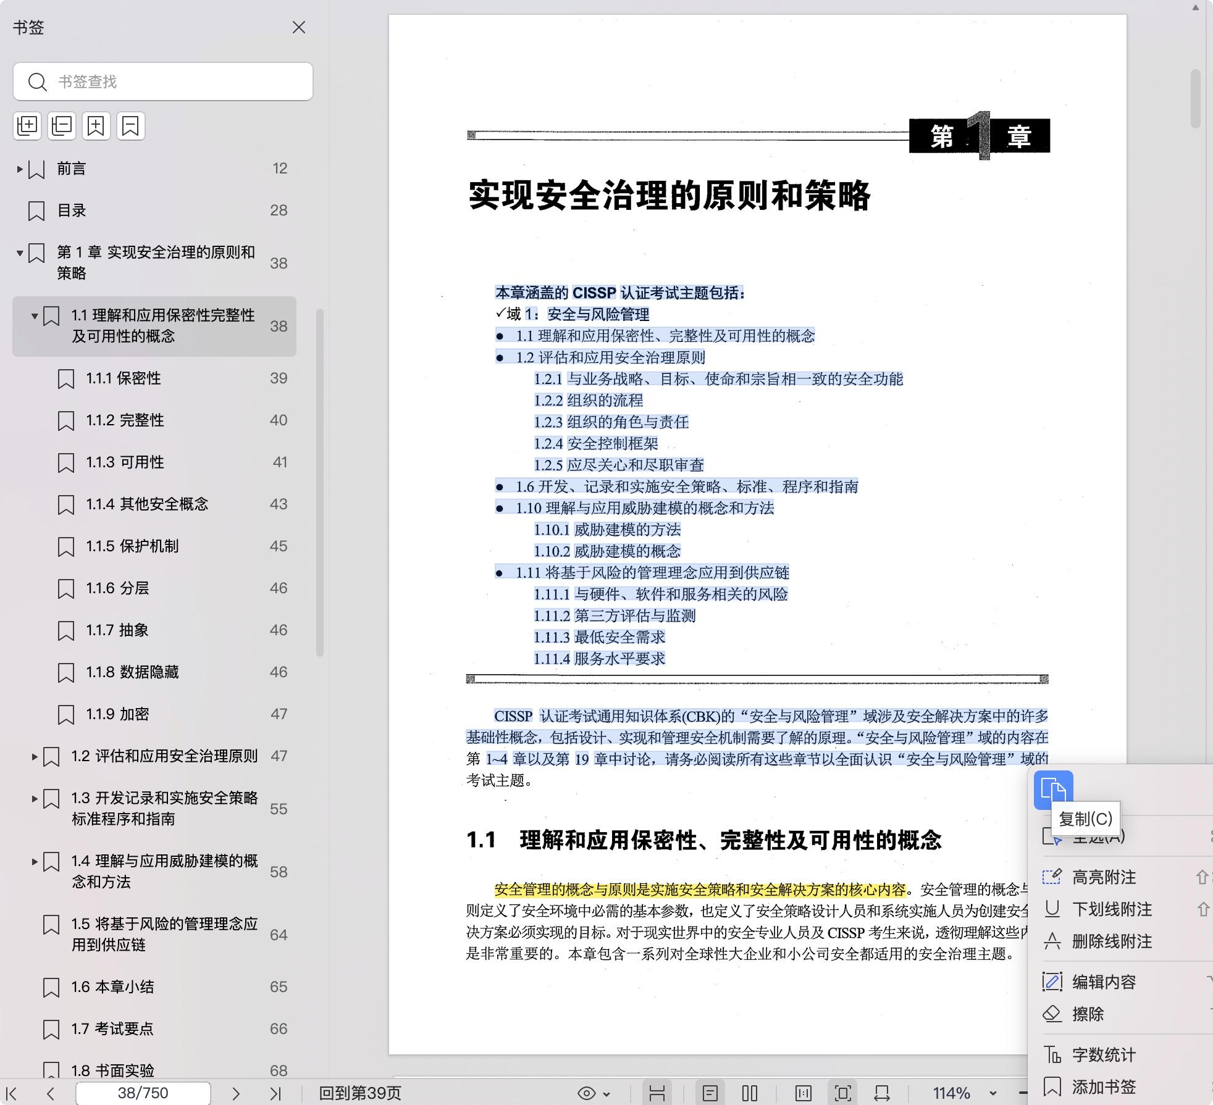
Task: Click the remove bookmark icon in panel toolbar
Action: pyautogui.click(x=130, y=126)
